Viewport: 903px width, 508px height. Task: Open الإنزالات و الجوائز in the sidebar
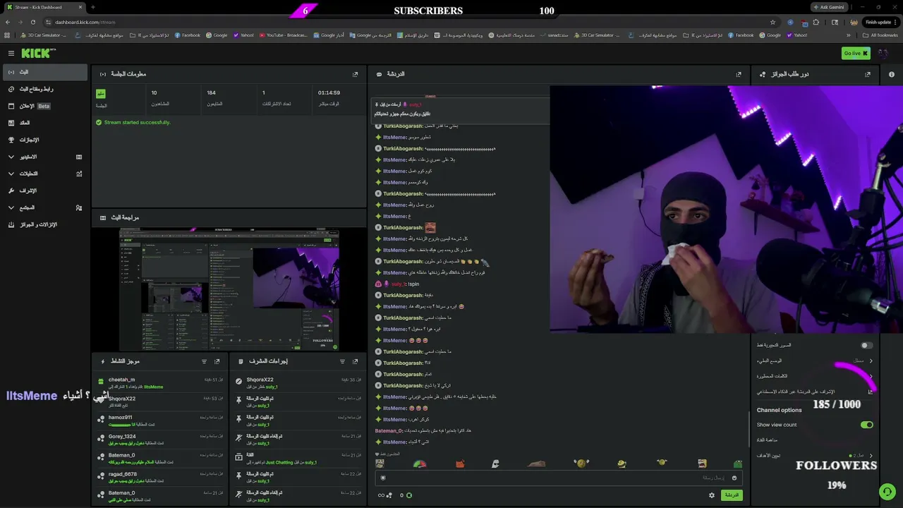pyautogui.click(x=44, y=224)
